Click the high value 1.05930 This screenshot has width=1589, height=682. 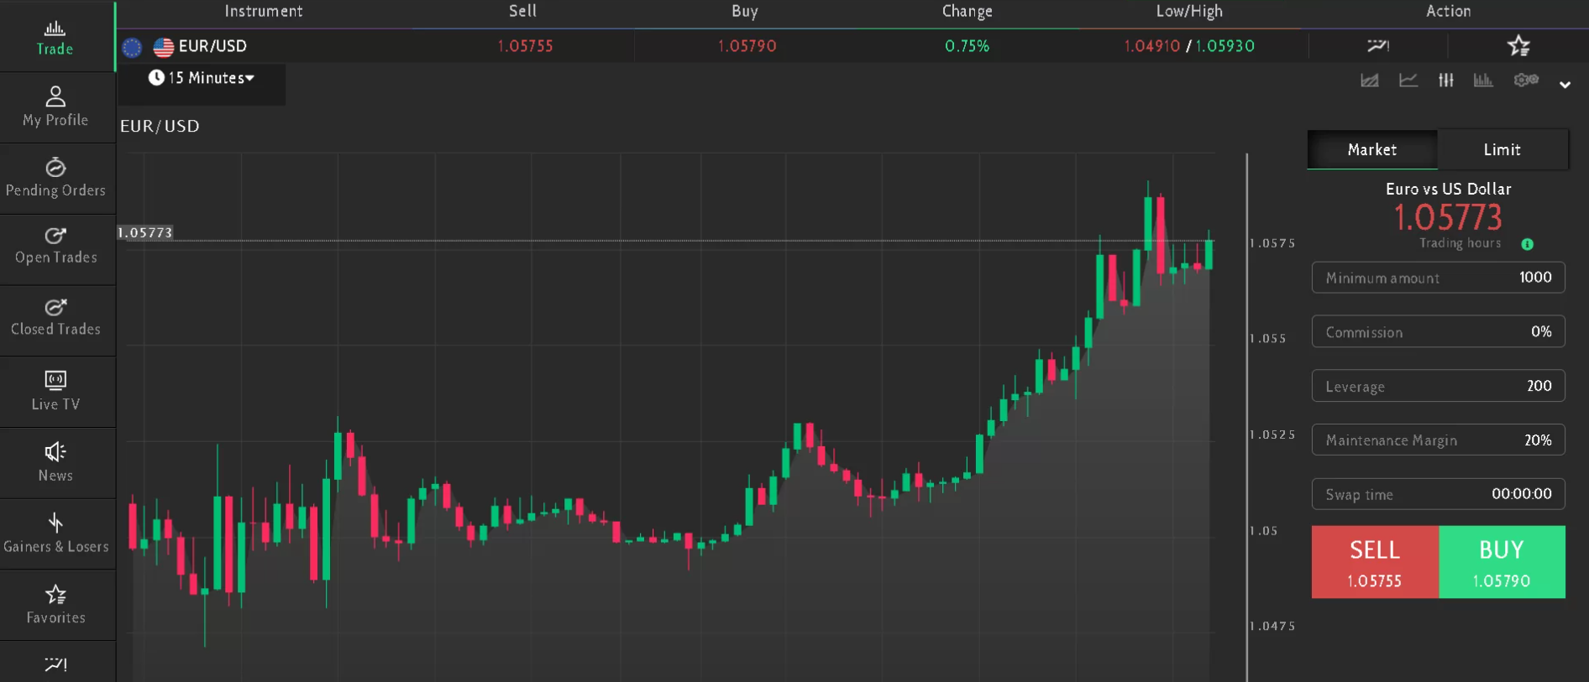(x=1225, y=46)
